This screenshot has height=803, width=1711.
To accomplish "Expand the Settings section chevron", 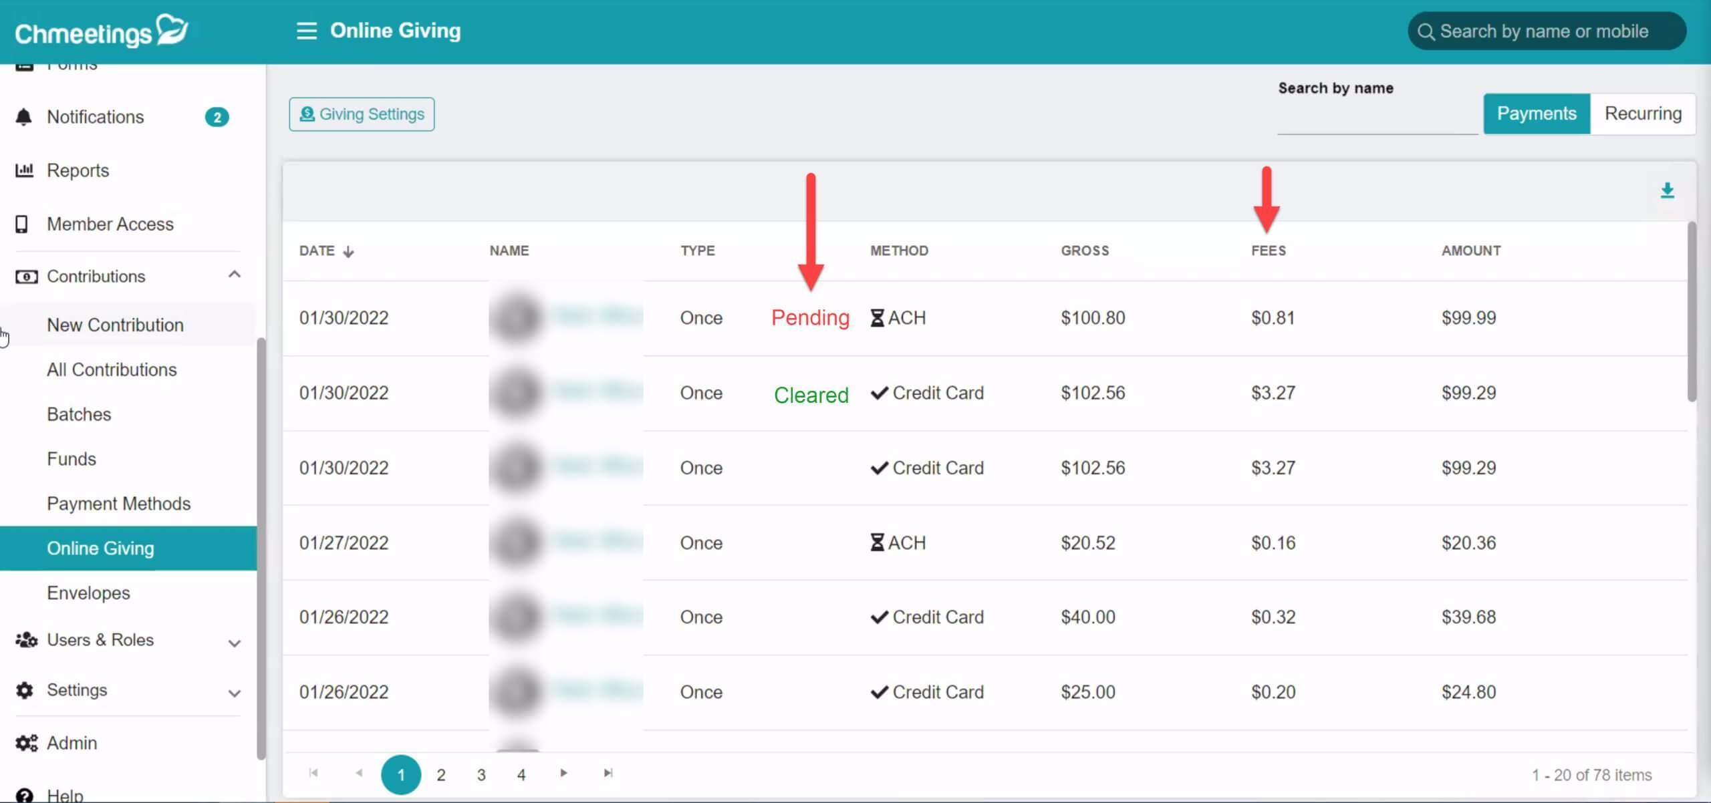I will click(x=234, y=693).
